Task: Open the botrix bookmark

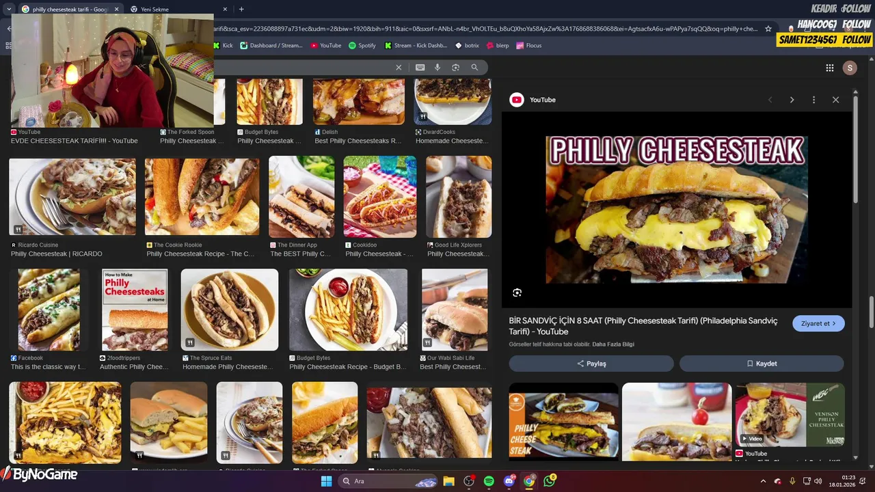Action: pos(467,45)
